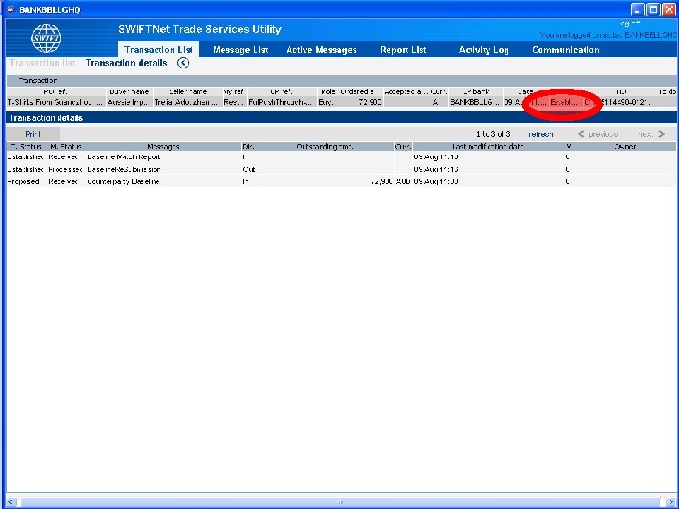The height and width of the screenshot is (509, 679).
Task: Click the T. Status column header
Action: (x=25, y=147)
